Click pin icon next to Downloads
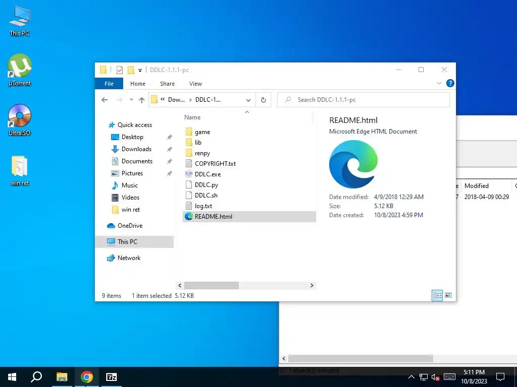 (169, 149)
